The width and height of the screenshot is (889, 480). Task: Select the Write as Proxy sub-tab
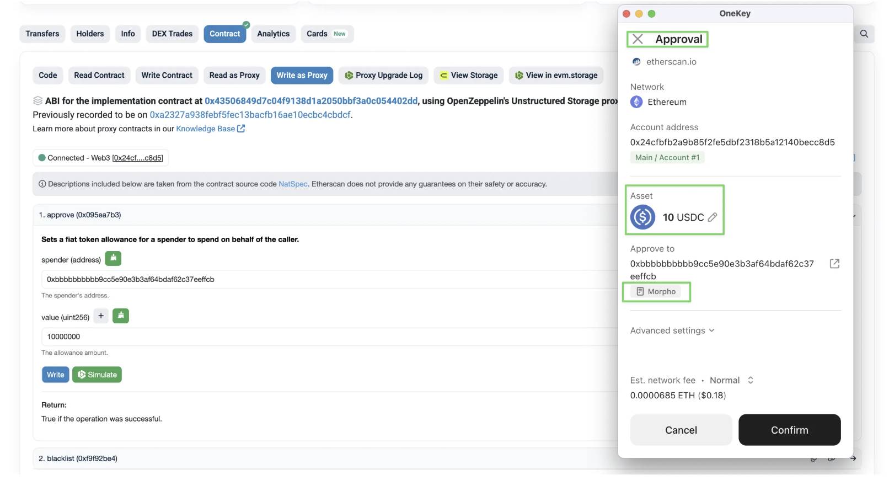coord(302,75)
